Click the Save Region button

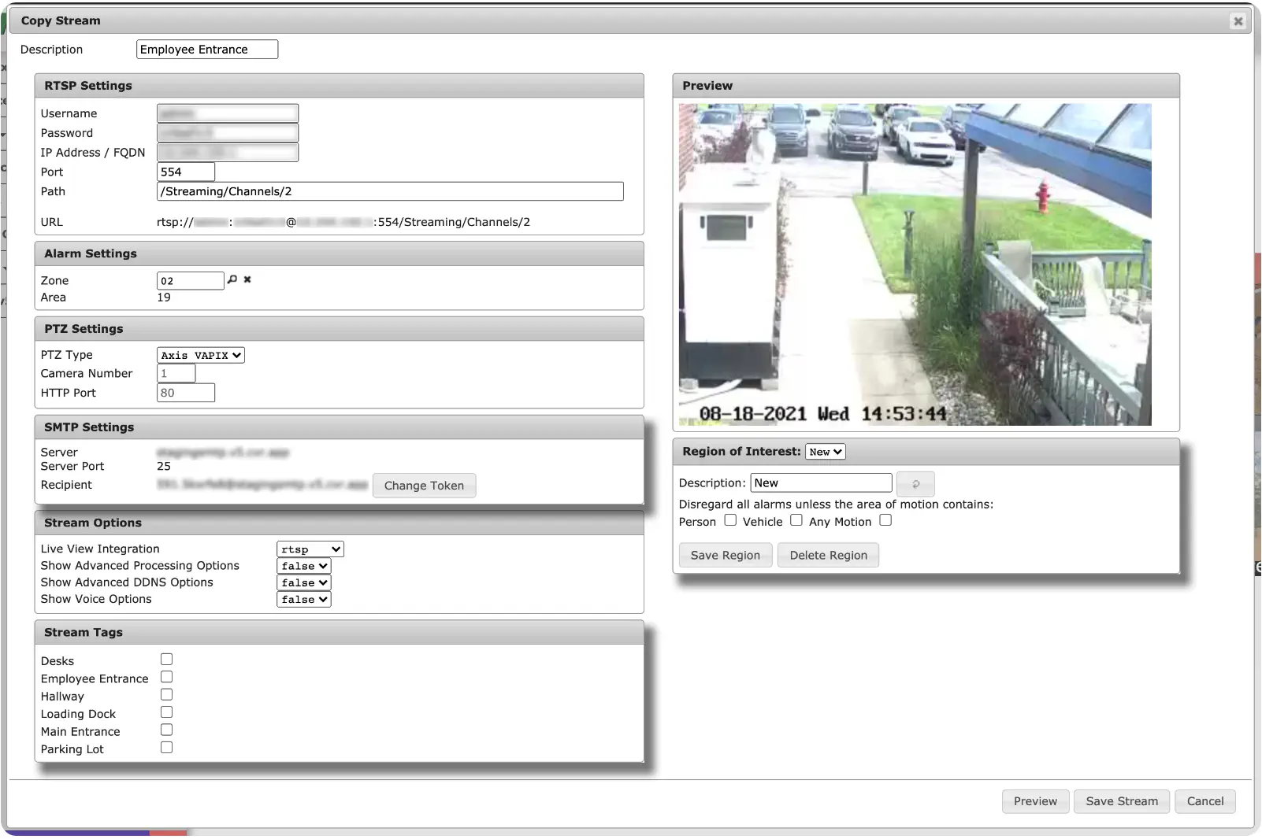pos(726,555)
